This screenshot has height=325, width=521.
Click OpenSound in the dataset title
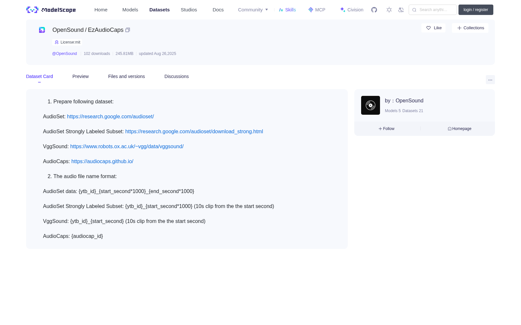(x=68, y=30)
